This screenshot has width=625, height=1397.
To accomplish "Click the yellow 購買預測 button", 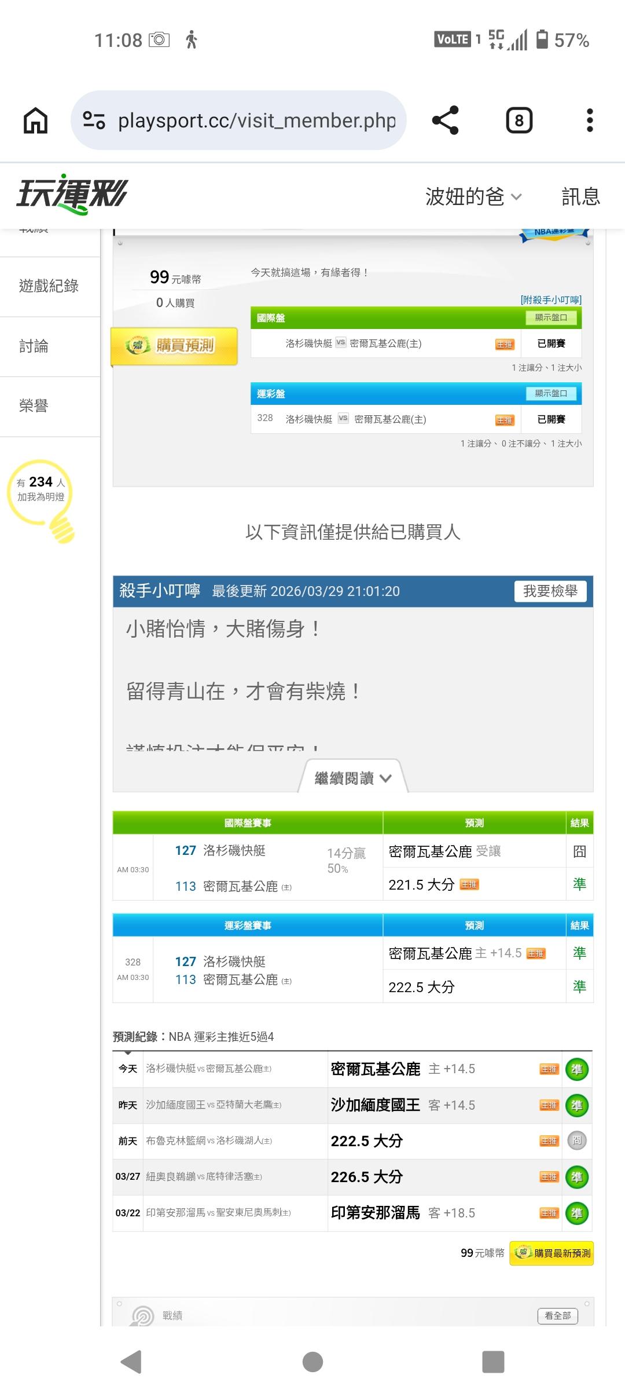I will pyautogui.click(x=174, y=346).
